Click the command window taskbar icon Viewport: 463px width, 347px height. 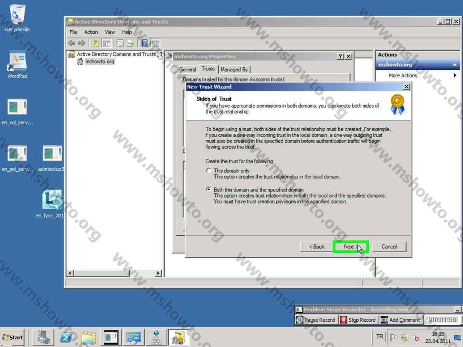(x=111, y=338)
